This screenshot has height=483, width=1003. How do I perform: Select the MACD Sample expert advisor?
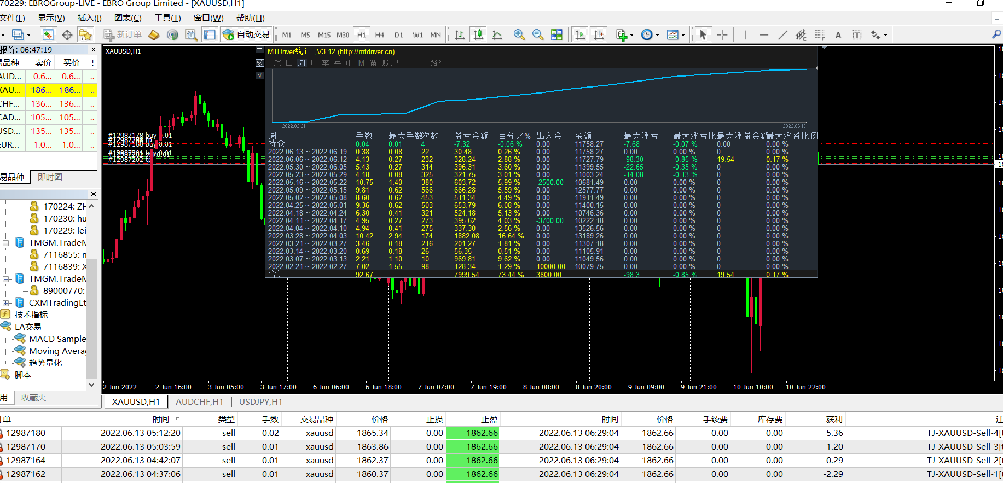[x=57, y=339]
